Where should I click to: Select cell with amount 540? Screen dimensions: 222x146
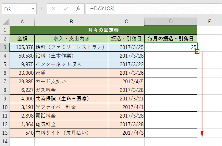[x=22, y=133]
